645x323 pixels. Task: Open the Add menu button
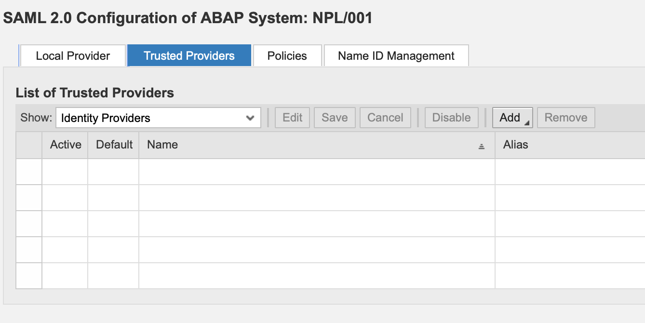click(512, 118)
